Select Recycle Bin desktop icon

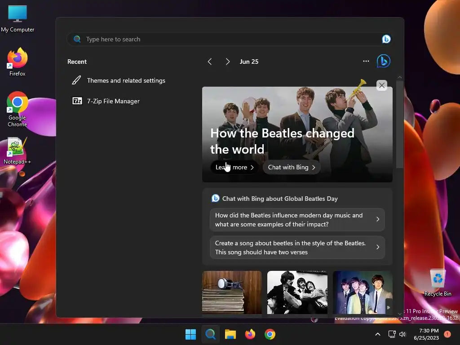pyautogui.click(x=438, y=283)
